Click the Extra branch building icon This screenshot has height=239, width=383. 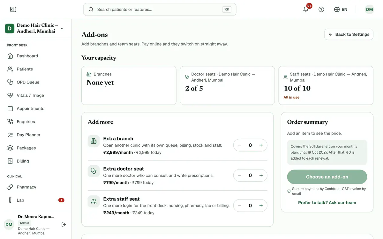click(94, 141)
